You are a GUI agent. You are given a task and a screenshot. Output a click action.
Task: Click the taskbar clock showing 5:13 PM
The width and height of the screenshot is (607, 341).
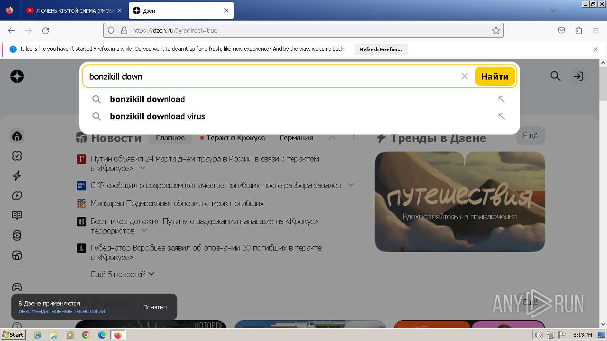tap(582, 335)
